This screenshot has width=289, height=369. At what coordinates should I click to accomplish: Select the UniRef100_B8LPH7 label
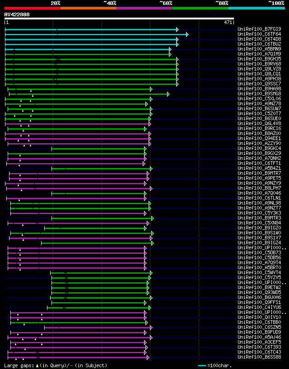259,188
